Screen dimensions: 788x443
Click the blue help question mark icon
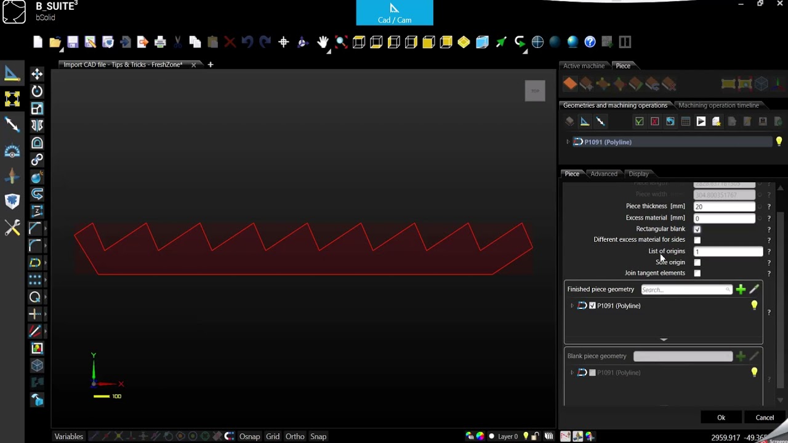[590, 42]
